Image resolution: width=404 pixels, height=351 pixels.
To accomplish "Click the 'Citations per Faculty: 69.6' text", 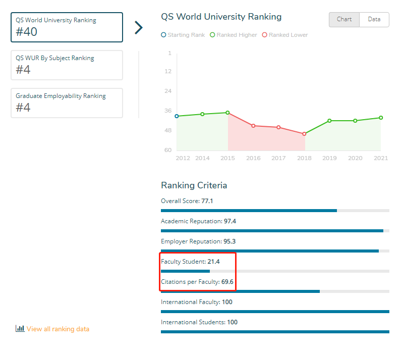I will coord(197,282).
